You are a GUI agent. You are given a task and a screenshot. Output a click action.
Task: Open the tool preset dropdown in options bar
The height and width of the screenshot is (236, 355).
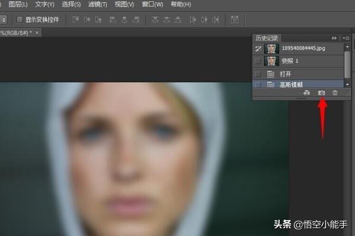coord(4,19)
